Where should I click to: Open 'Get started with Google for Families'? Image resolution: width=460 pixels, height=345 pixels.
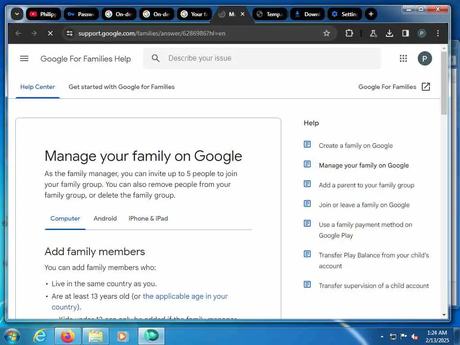point(121,87)
